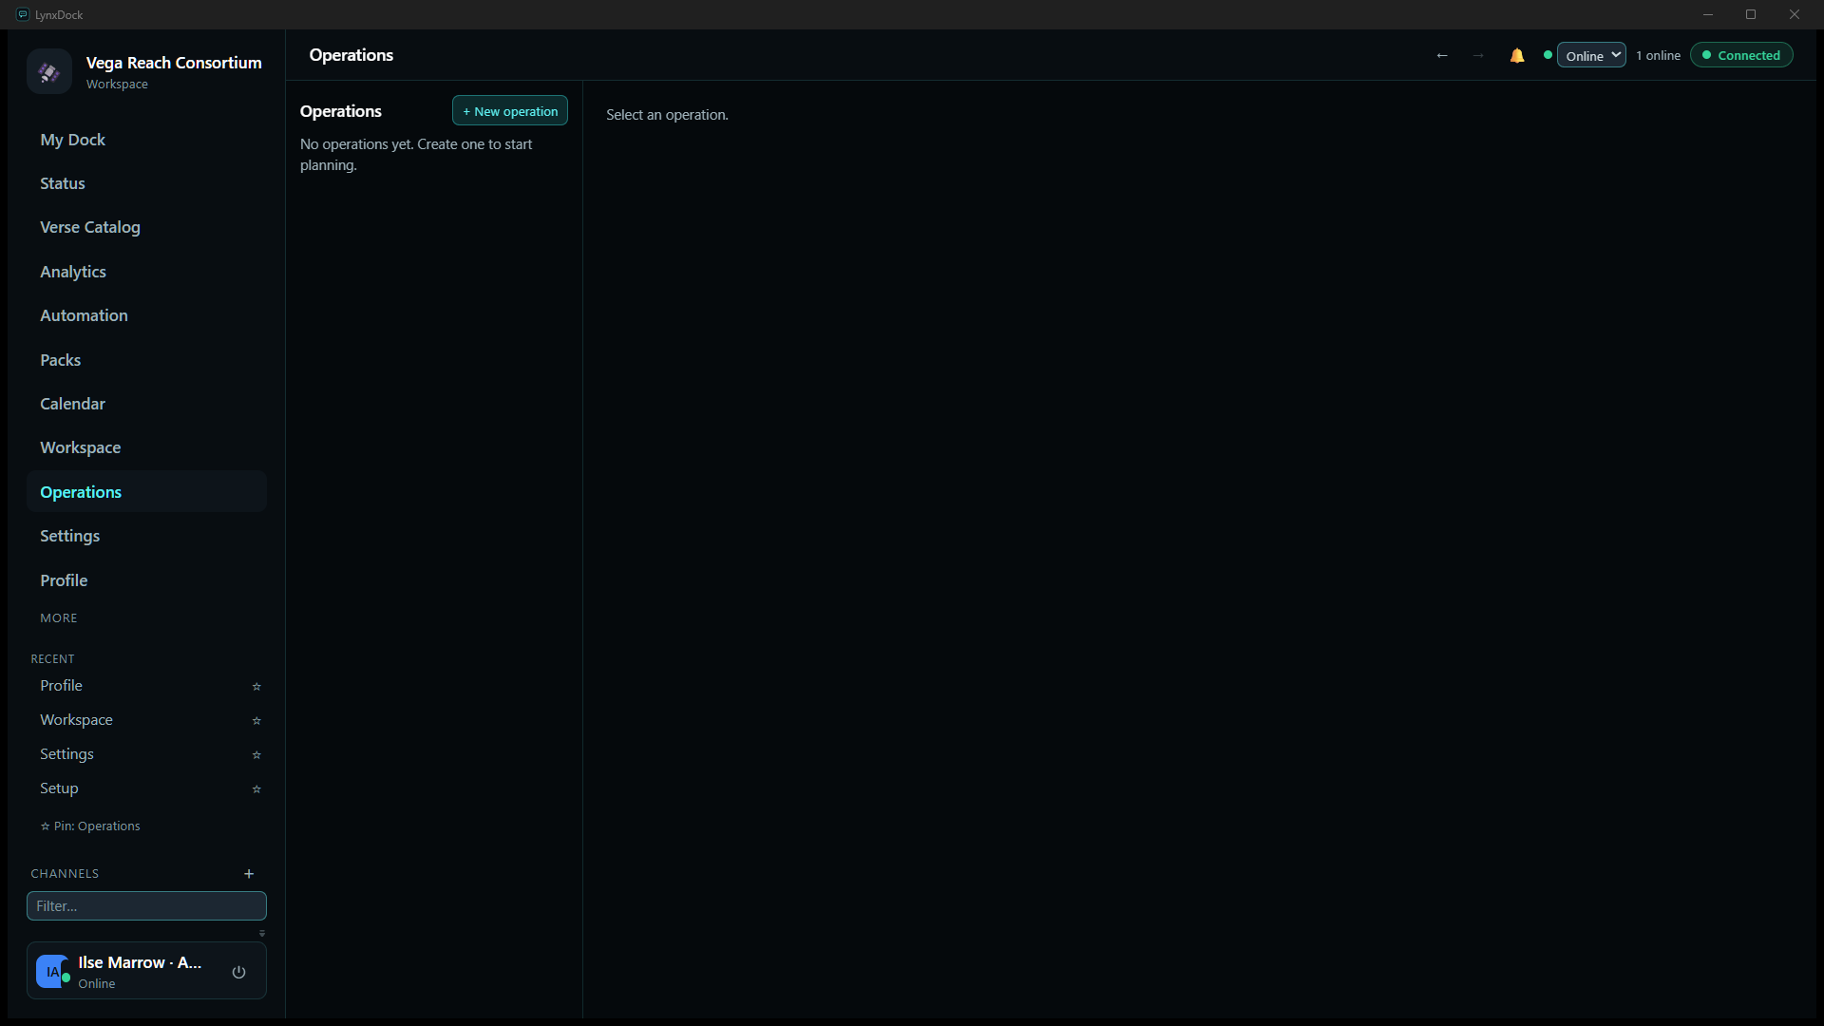Open Packs page
Image resolution: width=1824 pixels, height=1026 pixels.
click(x=146, y=360)
